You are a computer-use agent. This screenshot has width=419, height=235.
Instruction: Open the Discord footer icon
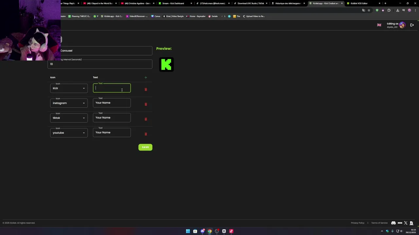tap(393, 223)
